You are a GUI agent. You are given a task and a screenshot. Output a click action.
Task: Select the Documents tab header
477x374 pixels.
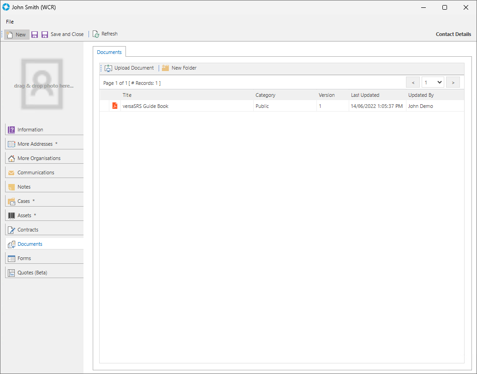109,52
